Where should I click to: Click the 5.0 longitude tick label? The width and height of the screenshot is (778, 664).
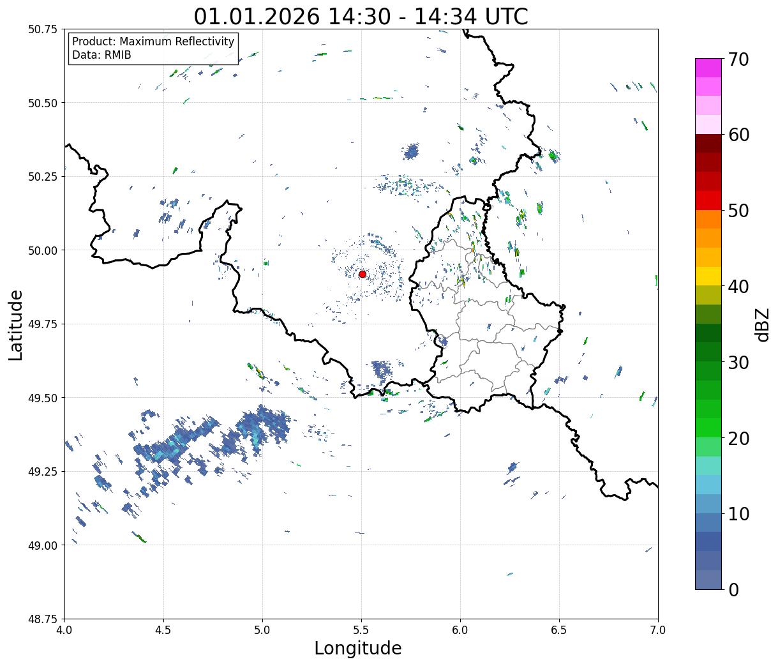point(262,630)
